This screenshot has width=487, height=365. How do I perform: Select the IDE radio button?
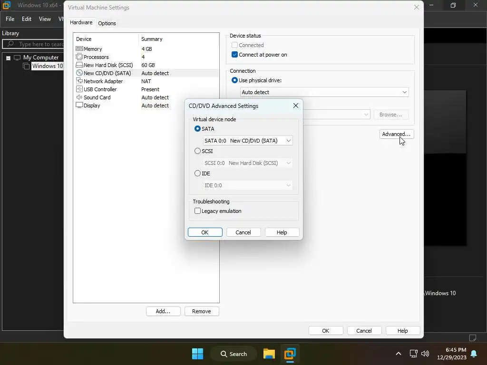(x=197, y=173)
